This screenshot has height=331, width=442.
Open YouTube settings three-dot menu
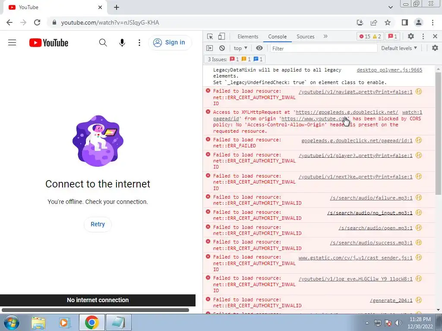[x=139, y=43]
